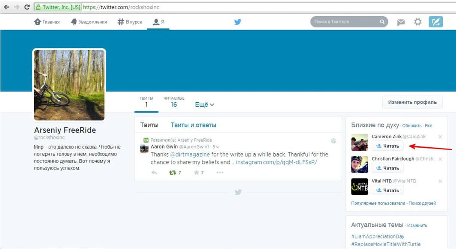Open Поиск друзей find friends link

click(x=422, y=203)
